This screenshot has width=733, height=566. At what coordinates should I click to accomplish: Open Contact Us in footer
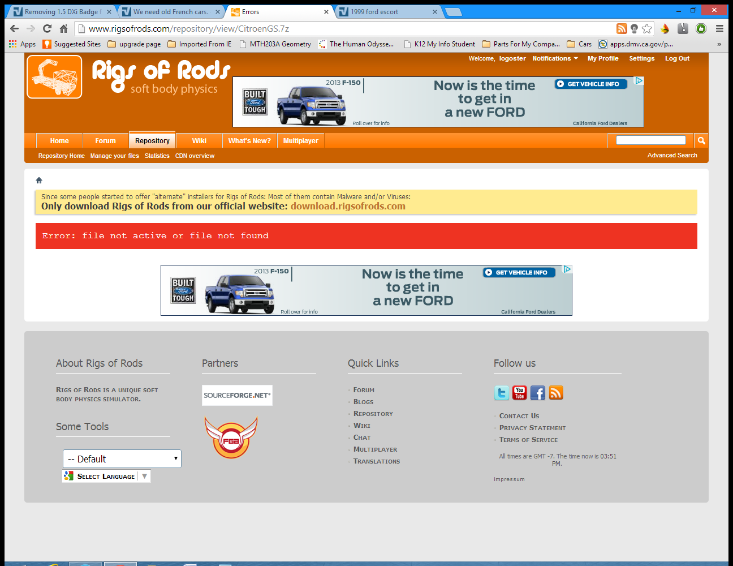(x=519, y=416)
